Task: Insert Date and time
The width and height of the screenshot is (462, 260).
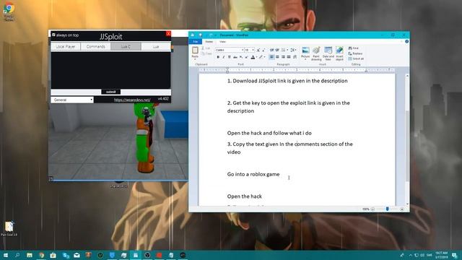Action: [x=328, y=53]
